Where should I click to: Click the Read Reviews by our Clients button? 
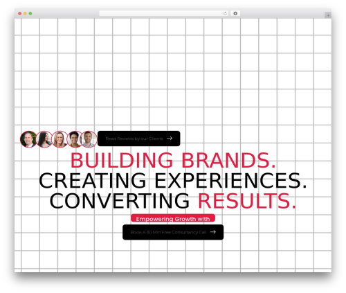(x=138, y=139)
